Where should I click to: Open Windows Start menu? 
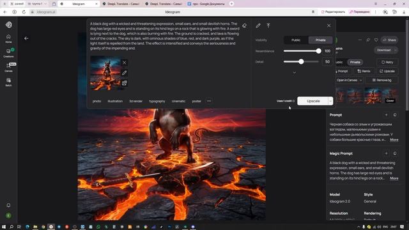click(4, 227)
